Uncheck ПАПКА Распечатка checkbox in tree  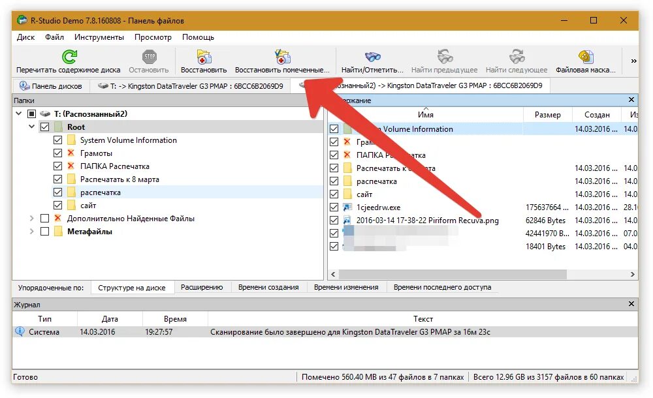tap(58, 166)
